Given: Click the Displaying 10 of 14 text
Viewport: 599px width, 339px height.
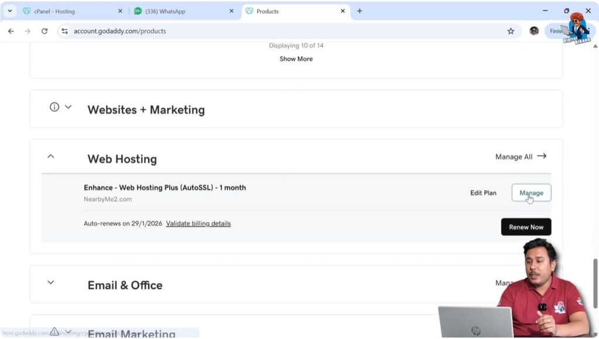Looking at the screenshot, I should click(296, 46).
